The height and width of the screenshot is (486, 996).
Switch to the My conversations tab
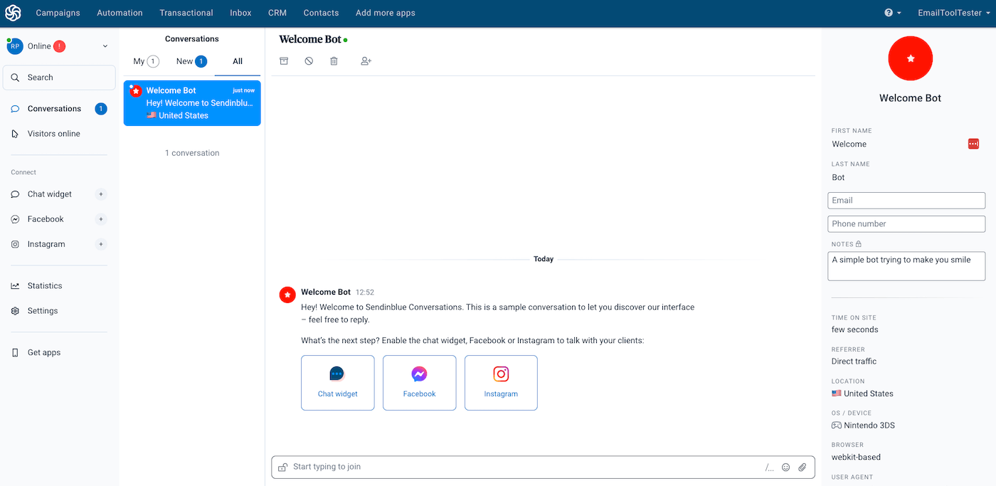(x=144, y=61)
